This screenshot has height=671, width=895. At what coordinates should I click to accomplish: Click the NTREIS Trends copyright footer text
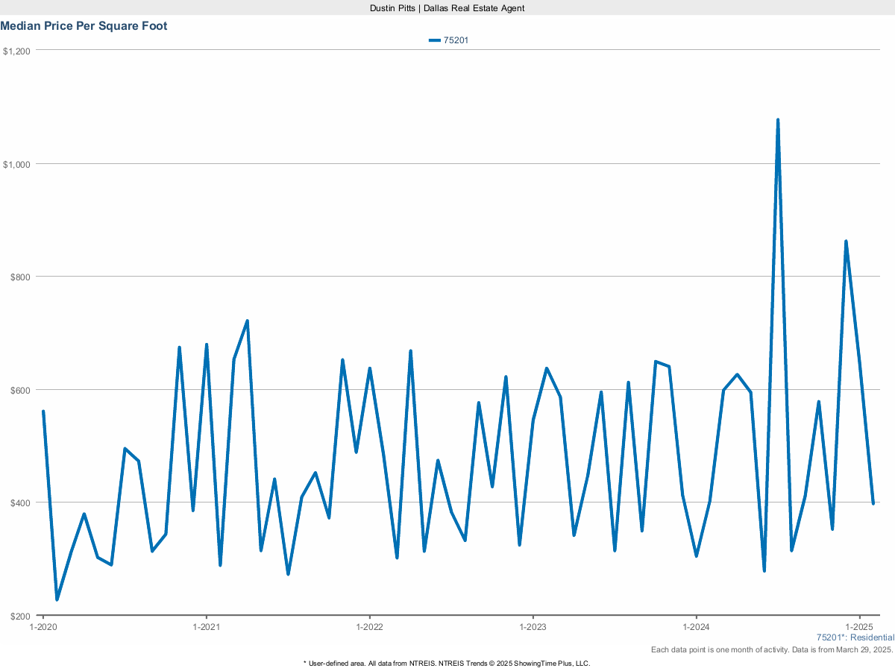coord(447,663)
